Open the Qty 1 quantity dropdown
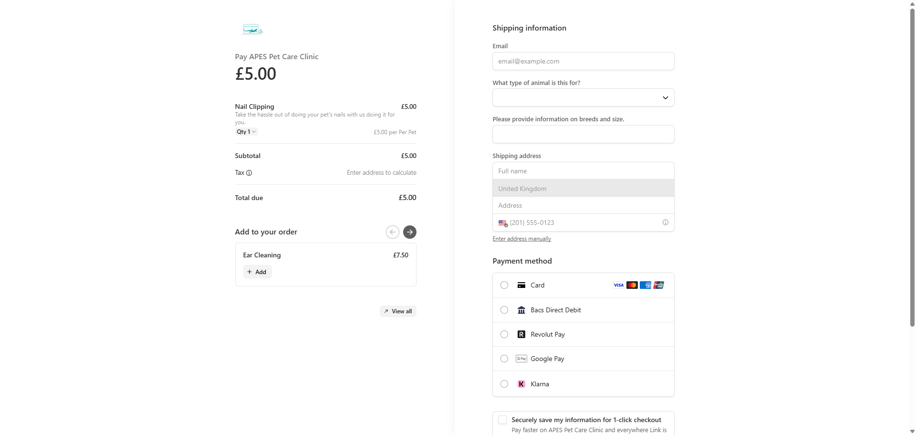Screen dimensions: 916x435 coord(246,132)
